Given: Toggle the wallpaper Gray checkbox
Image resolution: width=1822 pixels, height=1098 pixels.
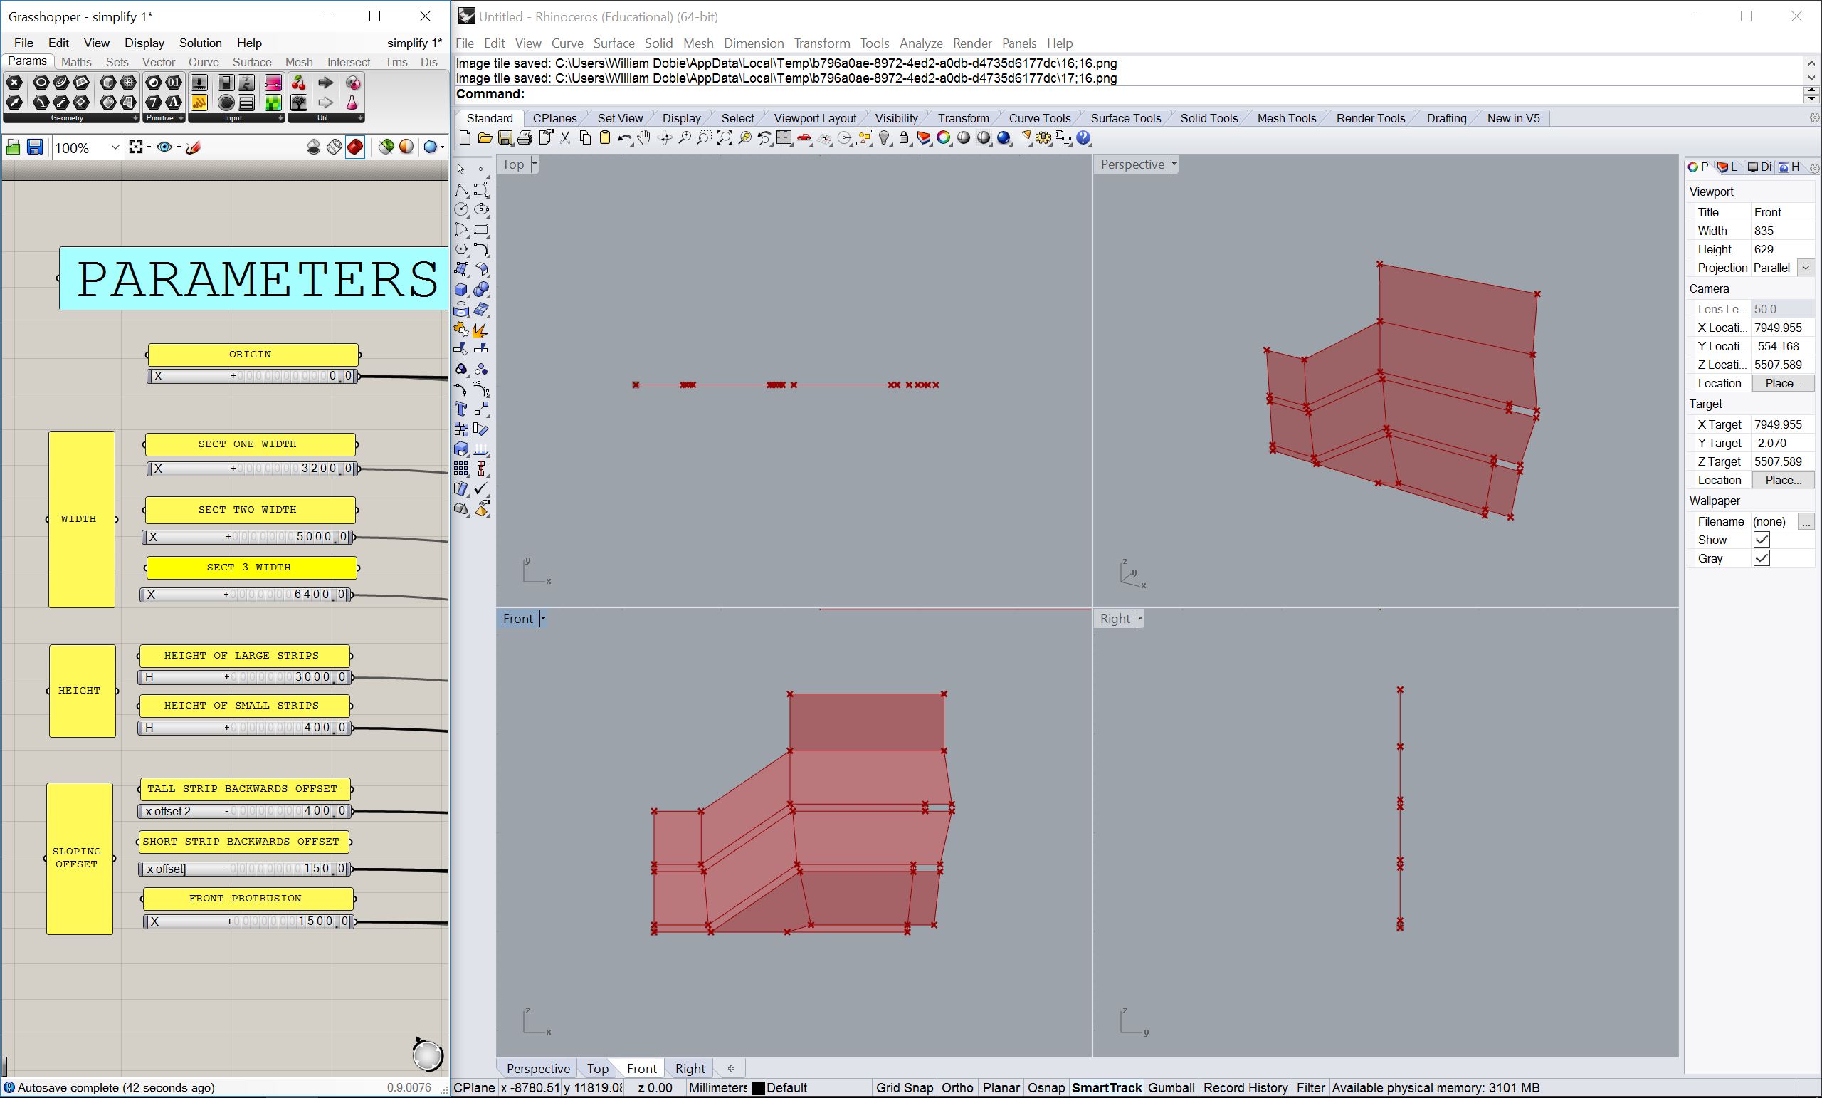Looking at the screenshot, I should [1762, 558].
